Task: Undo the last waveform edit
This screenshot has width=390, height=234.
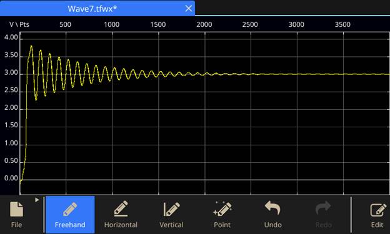Action: pos(272,215)
